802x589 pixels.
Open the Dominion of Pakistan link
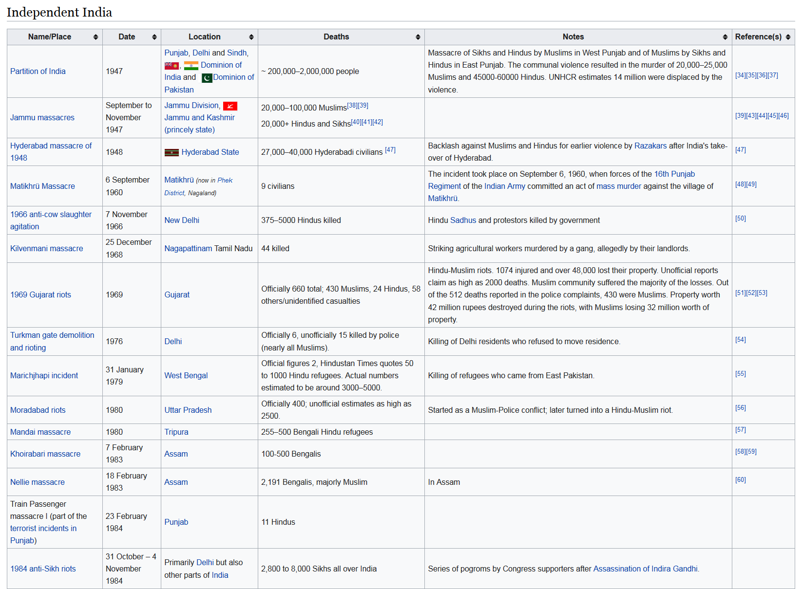pos(210,83)
